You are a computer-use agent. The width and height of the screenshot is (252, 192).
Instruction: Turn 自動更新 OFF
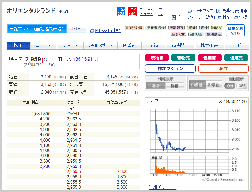[x=242, y=86]
